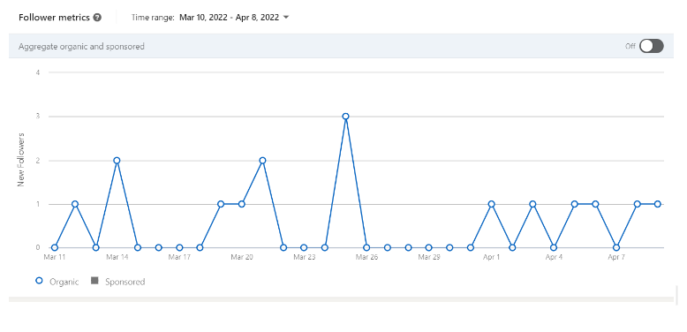Click the Mar 29 axis label
This screenshot has height=332, width=687.
click(429, 257)
